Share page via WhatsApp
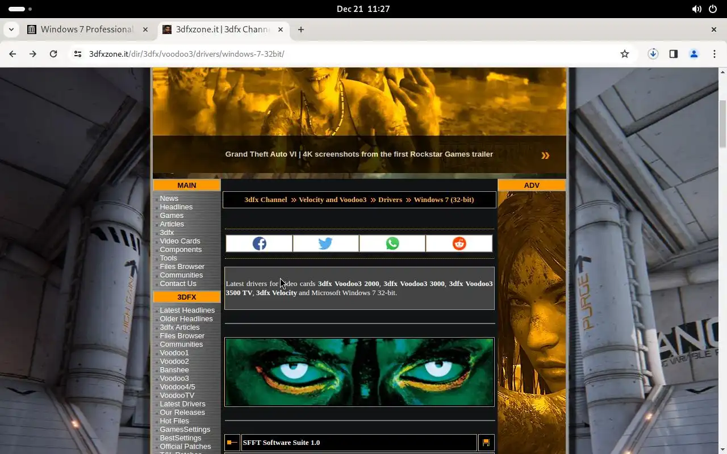This screenshot has width=727, height=454. [x=392, y=243]
